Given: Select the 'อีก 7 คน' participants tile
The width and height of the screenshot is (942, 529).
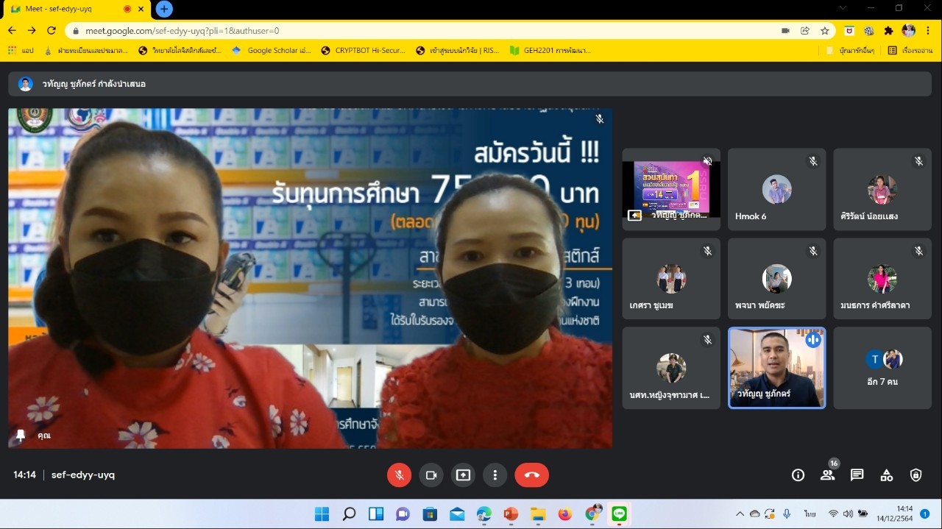Looking at the screenshot, I should point(882,368).
